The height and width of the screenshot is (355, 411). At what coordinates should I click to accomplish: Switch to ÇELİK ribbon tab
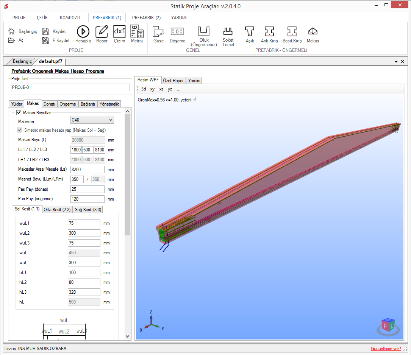(42, 18)
